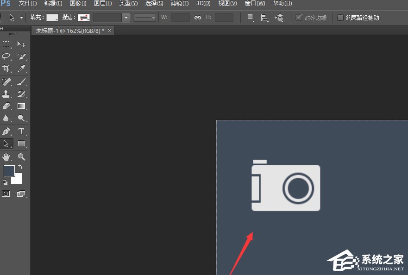This screenshot has height=275, width=408.
Task: Select the History Brush tool
Action: pos(21,94)
